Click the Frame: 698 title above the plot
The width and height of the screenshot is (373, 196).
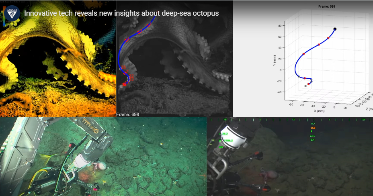tap(326, 7)
